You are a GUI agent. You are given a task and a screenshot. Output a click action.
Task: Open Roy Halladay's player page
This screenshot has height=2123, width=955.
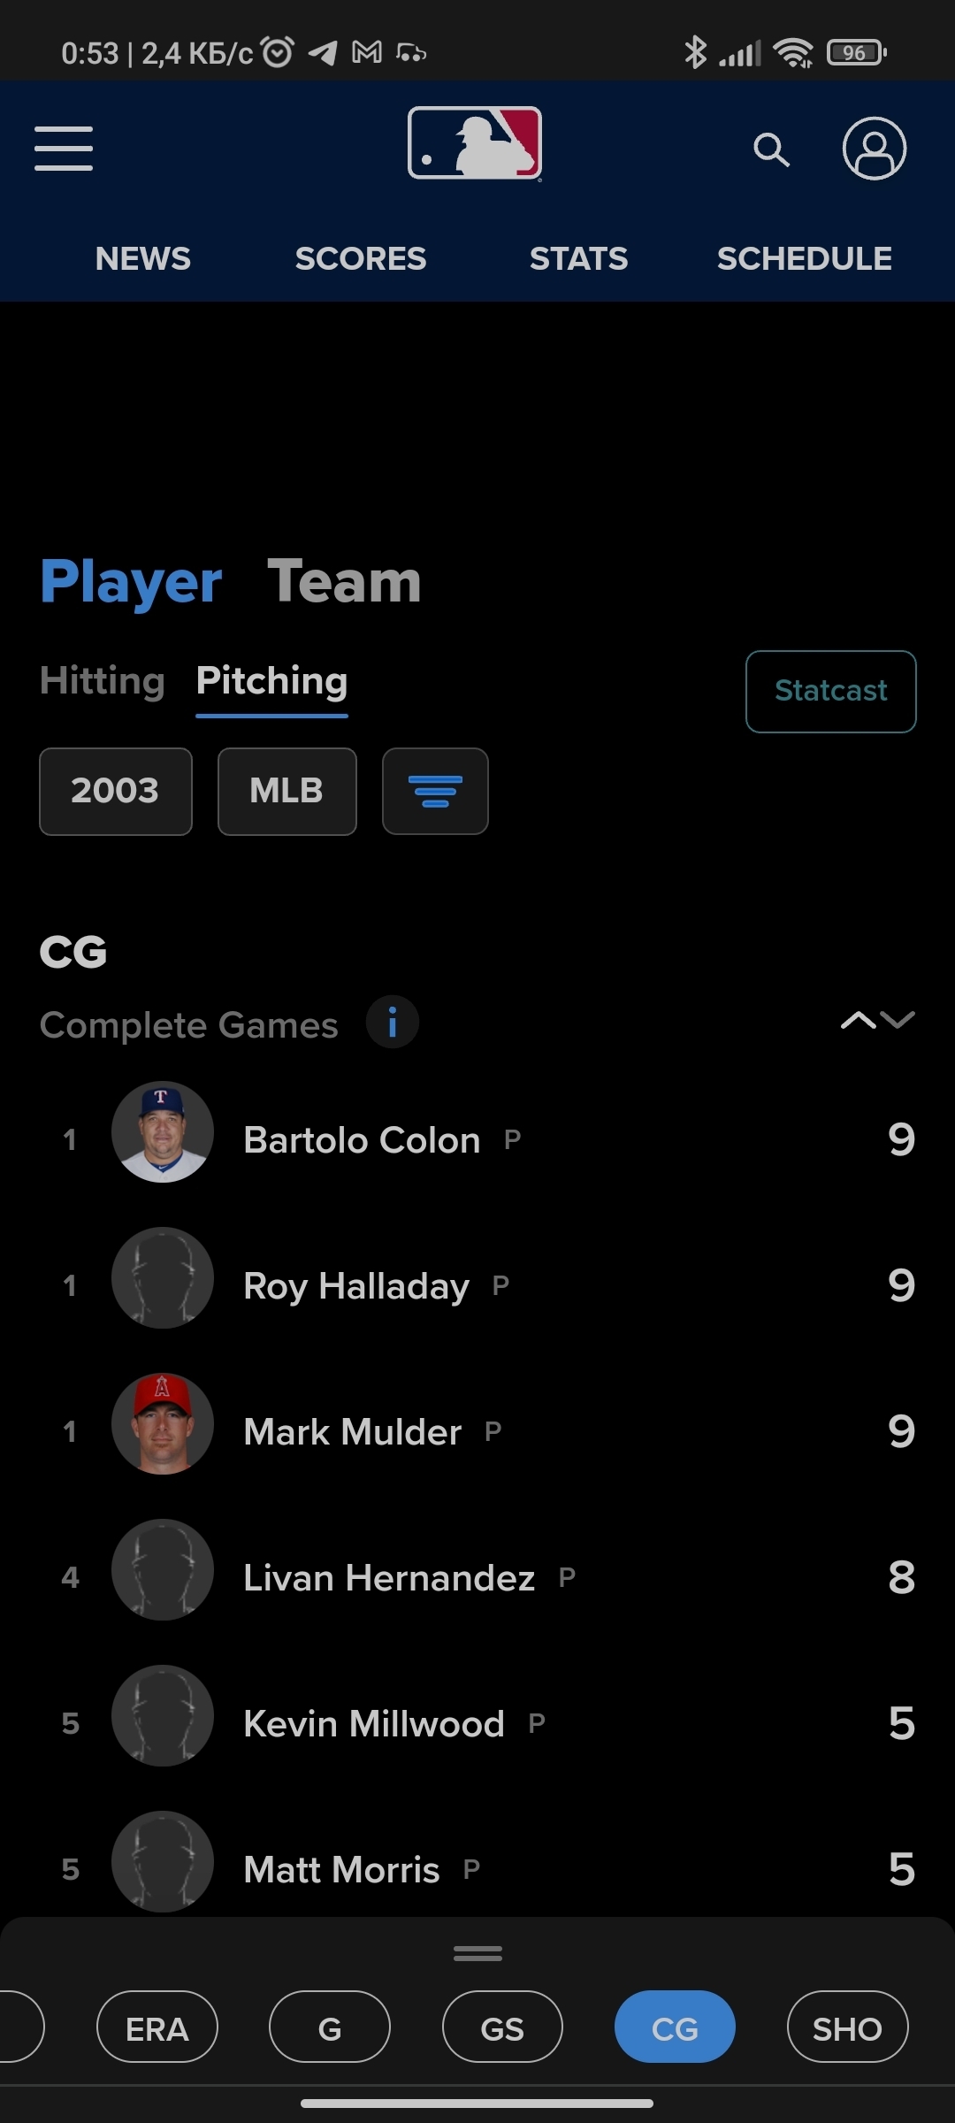point(356,1286)
